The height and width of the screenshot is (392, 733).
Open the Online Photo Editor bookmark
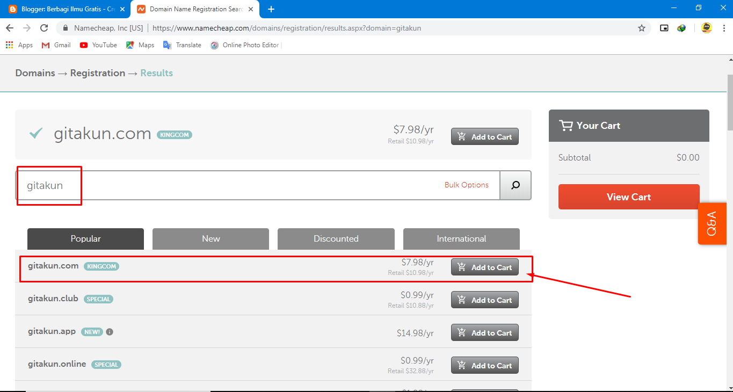pyautogui.click(x=245, y=45)
